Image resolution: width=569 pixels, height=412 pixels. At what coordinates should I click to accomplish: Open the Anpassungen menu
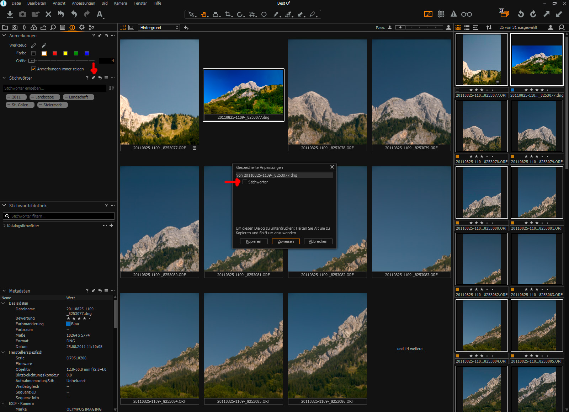click(x=84, y=3)
